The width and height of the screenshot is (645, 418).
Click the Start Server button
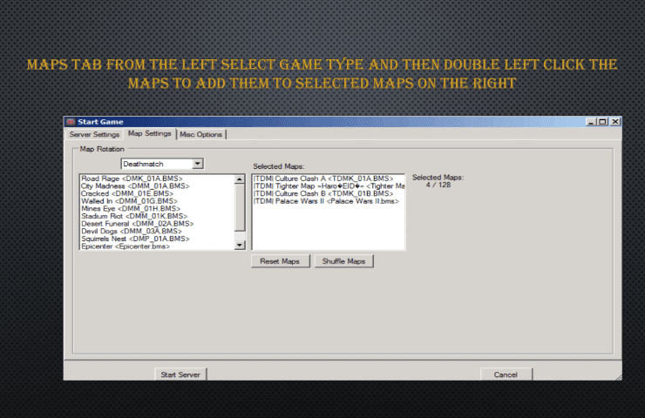coord(180,374)
